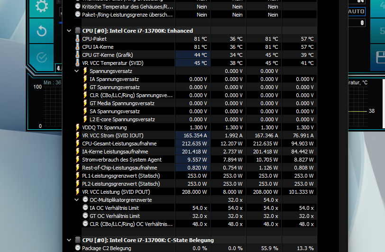Click the CLR (CBo/LLC/Ring) Spannungsversatz lightning icon
The width and height of the screenshot is (385, 252).
tap(85, 95)
